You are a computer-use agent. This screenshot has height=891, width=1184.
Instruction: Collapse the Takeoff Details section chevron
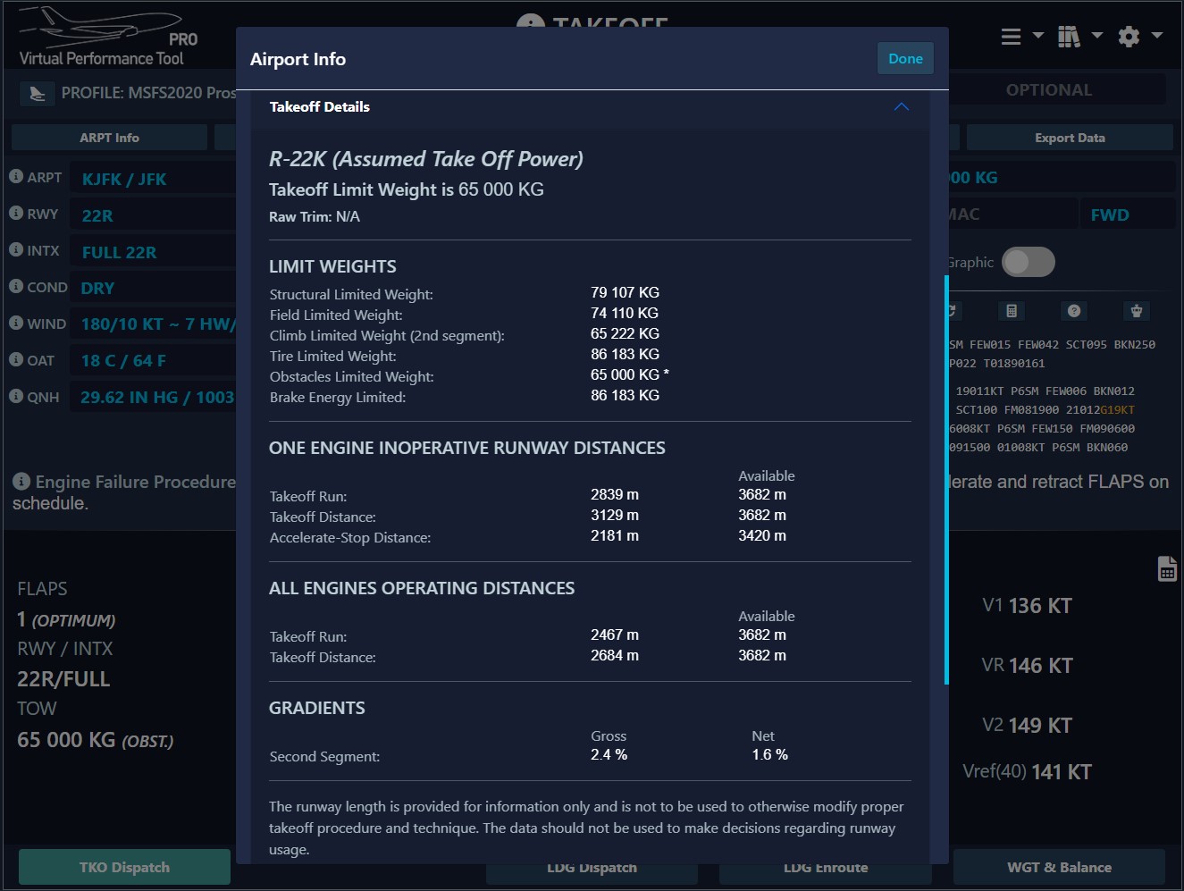coord(902,107)
